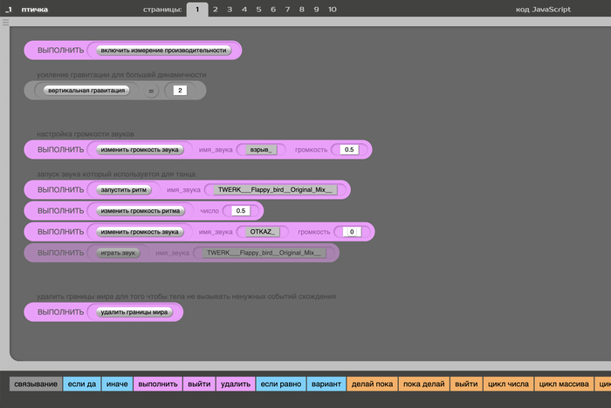
Task: Show the код JavaScript view
Action: 542,9
